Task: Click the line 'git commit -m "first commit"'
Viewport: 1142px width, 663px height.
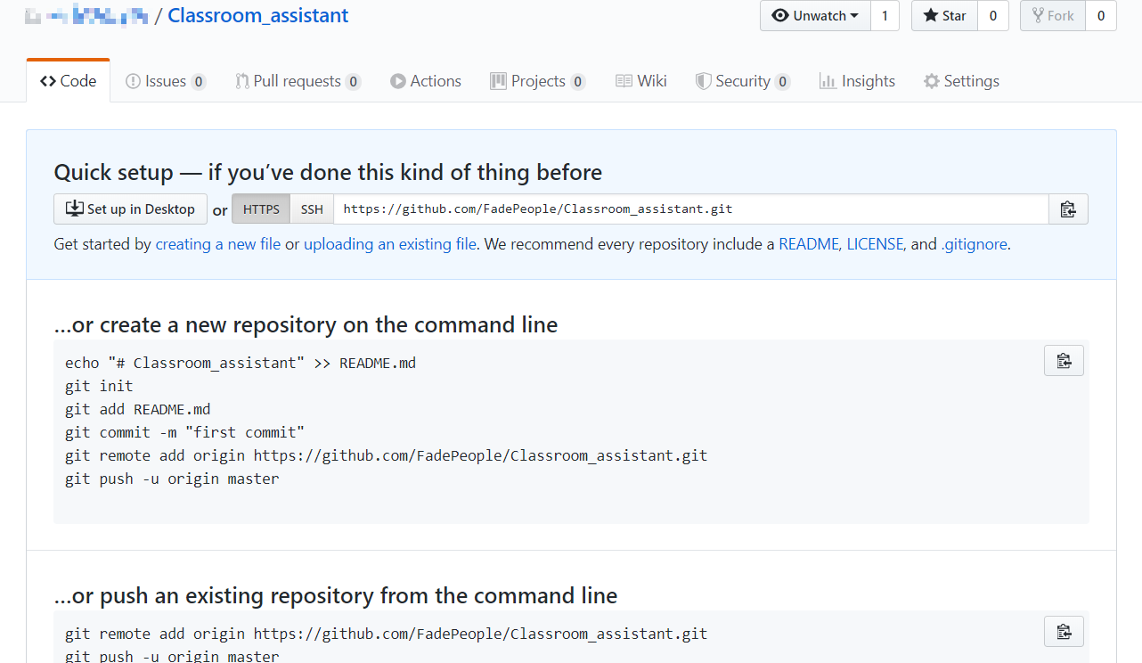Action: pos(185,432)
